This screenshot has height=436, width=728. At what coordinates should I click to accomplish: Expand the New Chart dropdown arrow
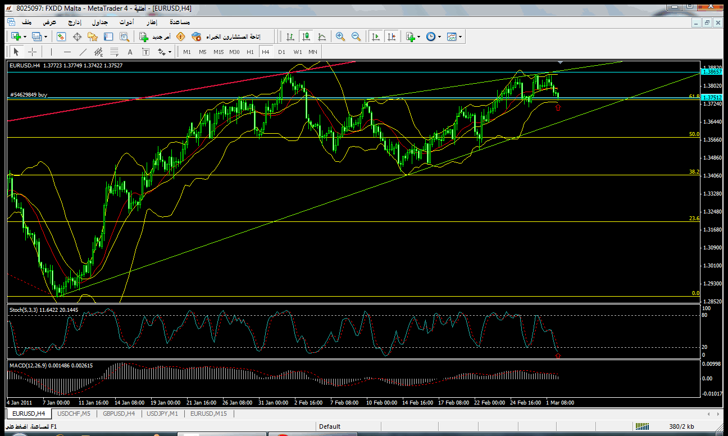pos(25,37)
